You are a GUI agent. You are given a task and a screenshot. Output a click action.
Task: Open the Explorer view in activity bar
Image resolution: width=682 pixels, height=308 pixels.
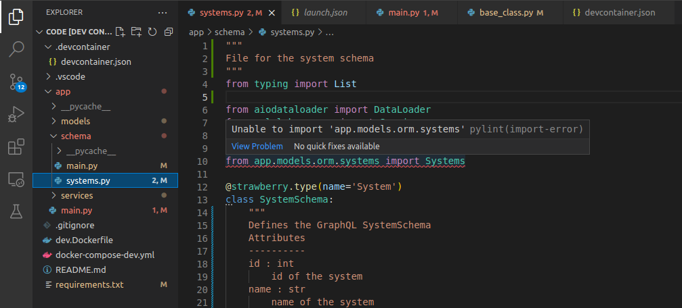(16, 16)
